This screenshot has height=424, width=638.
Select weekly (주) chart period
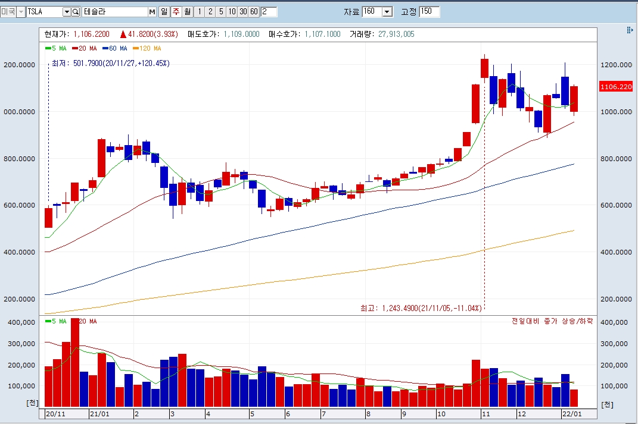[x=176, y=12]
